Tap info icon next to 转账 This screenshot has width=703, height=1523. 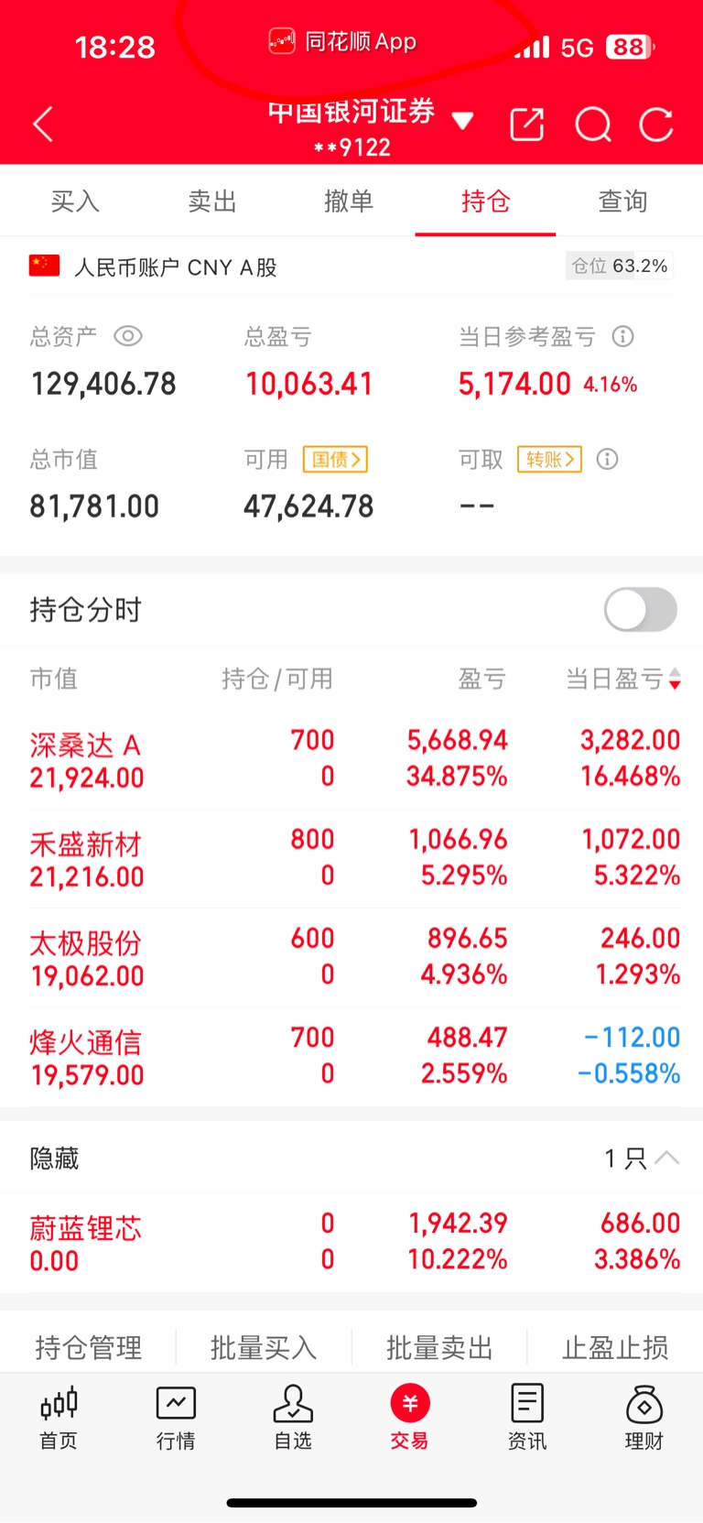[607, 459]
